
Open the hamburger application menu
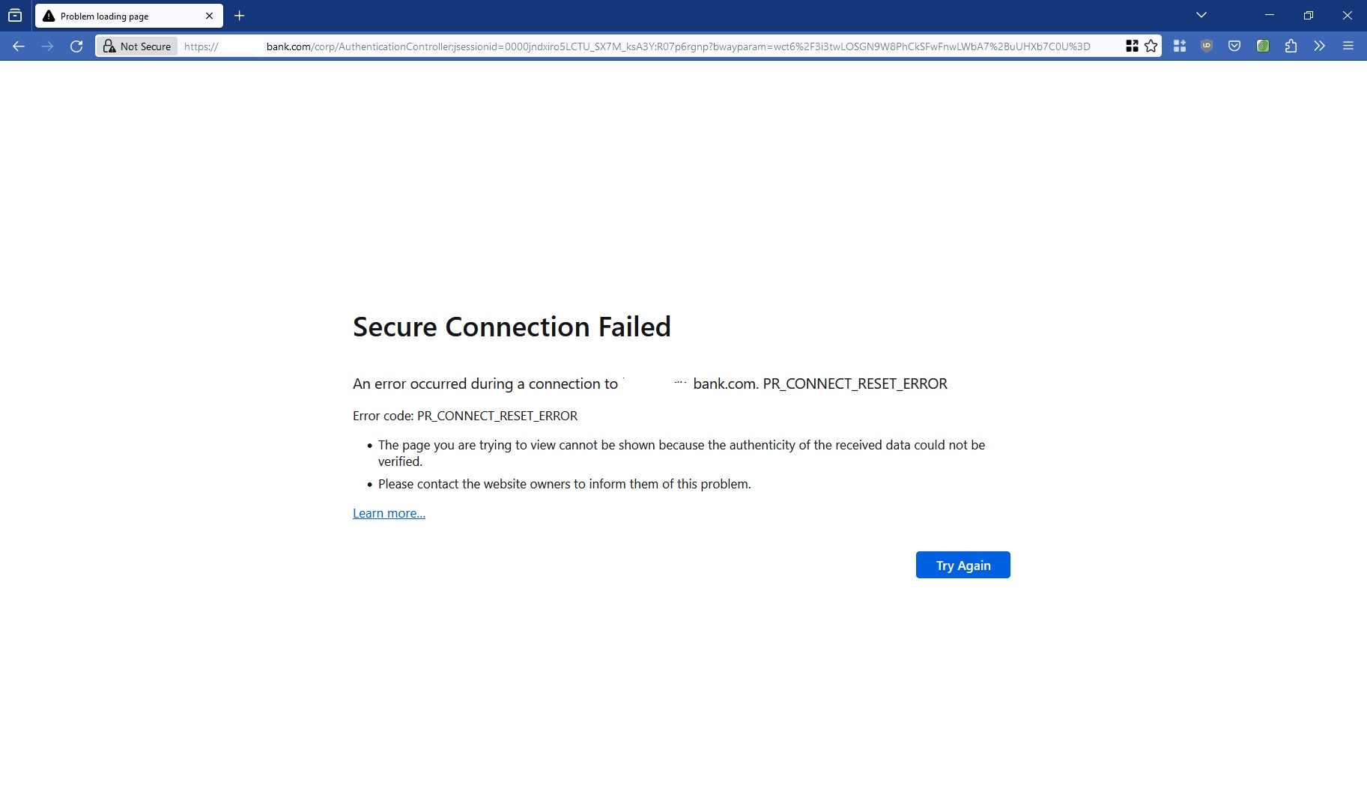[1349, 46]
